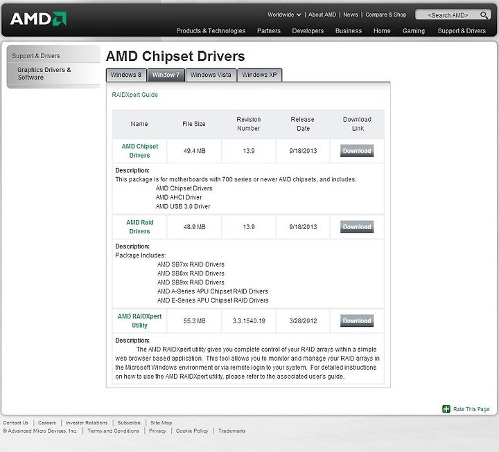Open the AMD RAIDXpert Utility name link
The image size is (499, 452).
[140, 320]
